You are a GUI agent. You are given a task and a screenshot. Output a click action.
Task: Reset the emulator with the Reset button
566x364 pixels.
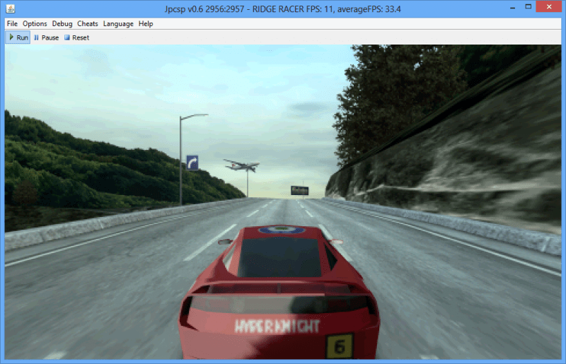pos(76,37)
